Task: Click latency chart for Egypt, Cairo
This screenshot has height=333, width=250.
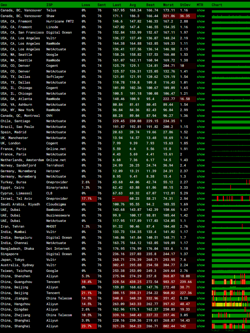Action: point(231,188)
